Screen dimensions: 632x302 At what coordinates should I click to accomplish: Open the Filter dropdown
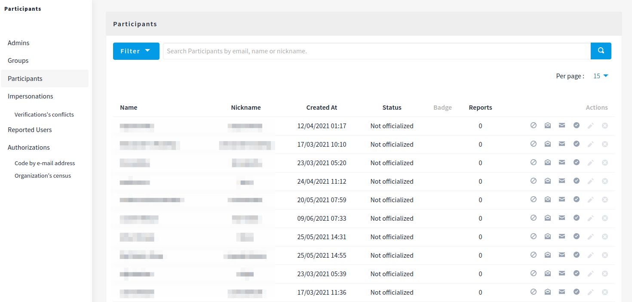pos(136,51)
